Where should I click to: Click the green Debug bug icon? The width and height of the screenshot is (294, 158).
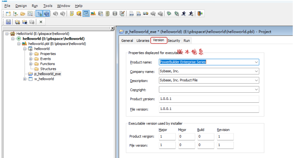pos(169,14)
